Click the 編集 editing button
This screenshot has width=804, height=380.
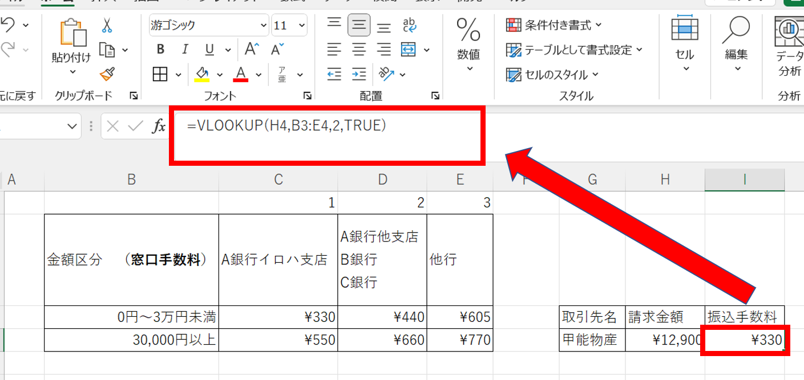tap(736, 46)
